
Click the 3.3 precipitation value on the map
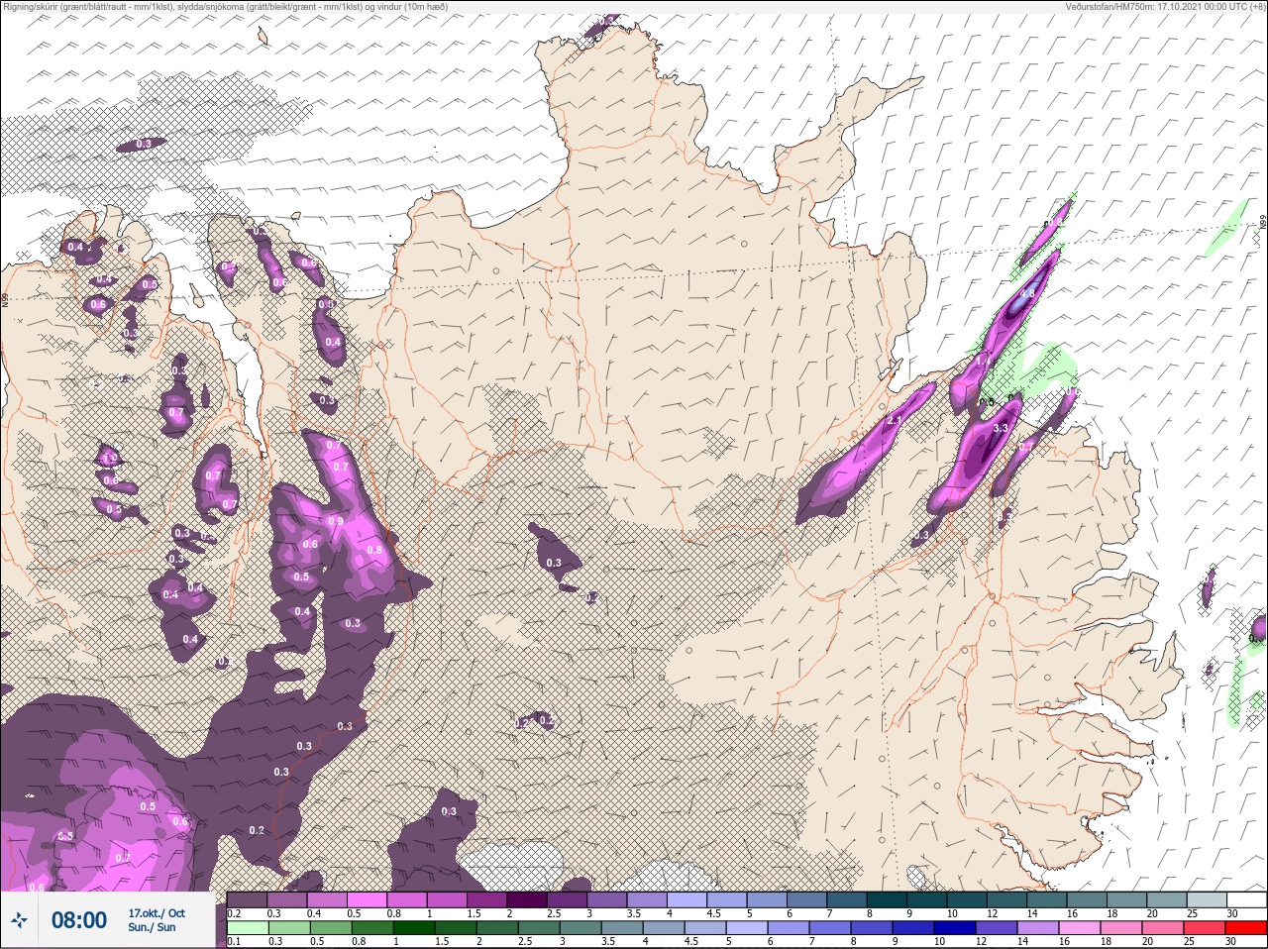(x=1001, y=428)
